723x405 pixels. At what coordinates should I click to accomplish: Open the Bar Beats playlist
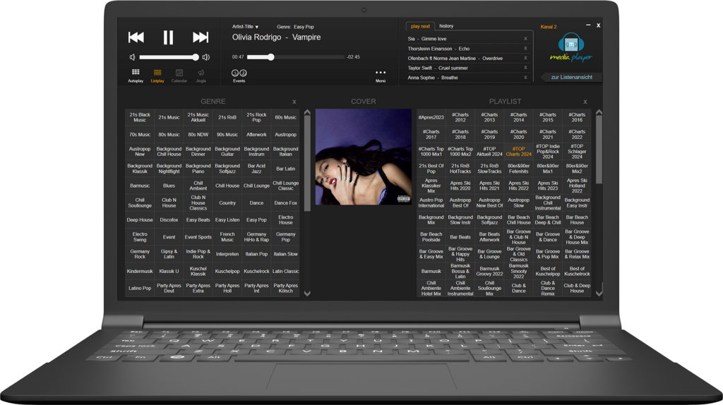pyautogui.click(x=460, y=237)
